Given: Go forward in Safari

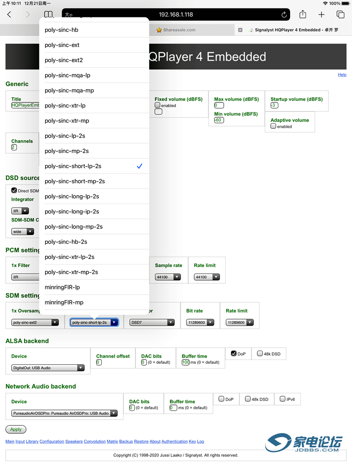Looking at the screenshot, I should pyautogui.click(x=28, y=15).
